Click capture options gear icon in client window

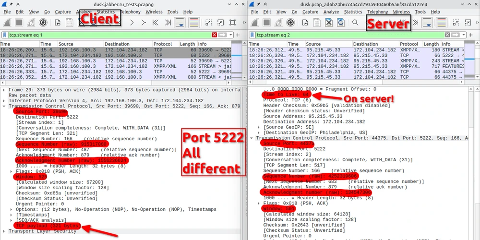[43, 23]
